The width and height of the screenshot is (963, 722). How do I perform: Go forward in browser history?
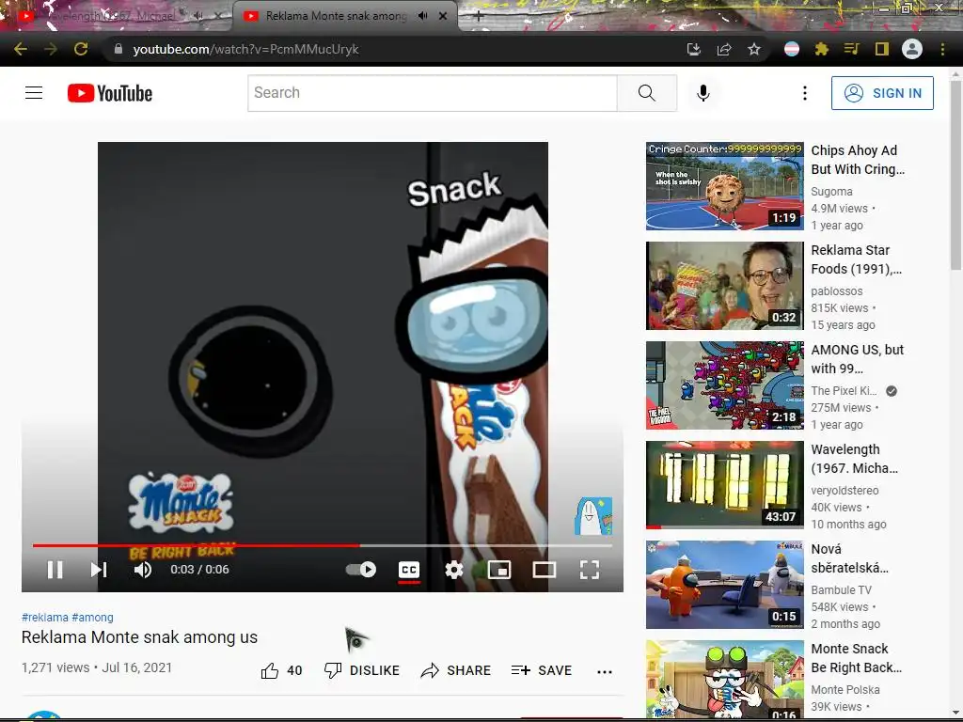pyautogui.click(x=51, y=49)
